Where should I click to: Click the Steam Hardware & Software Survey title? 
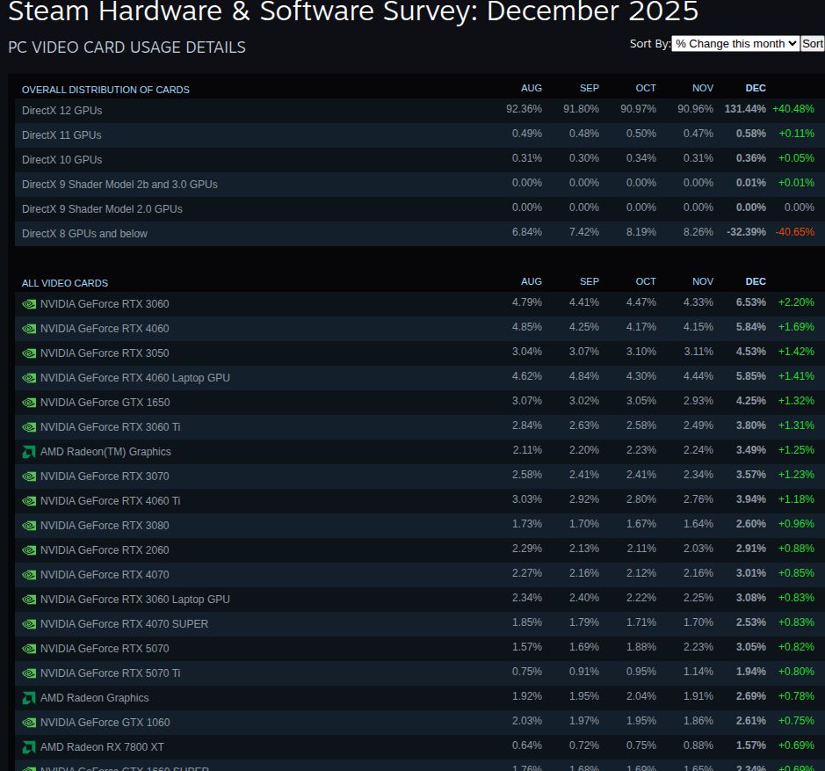pyautogui.click(x=353, y=11)
